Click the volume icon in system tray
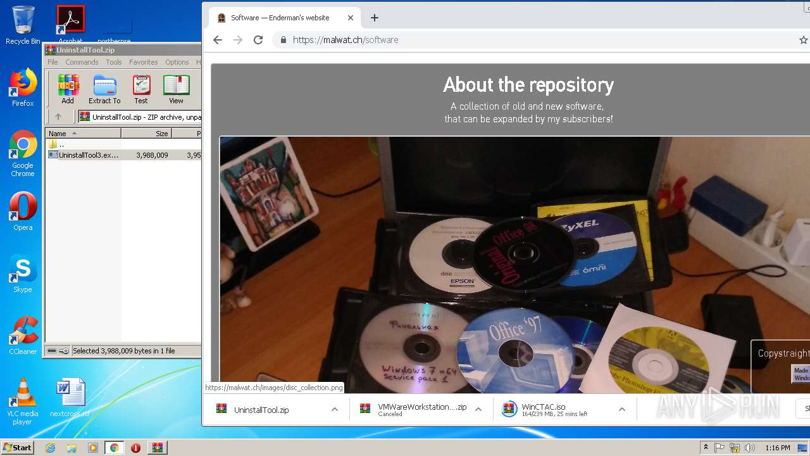This screenshot has height=456, width=810. tap(750, 448)
